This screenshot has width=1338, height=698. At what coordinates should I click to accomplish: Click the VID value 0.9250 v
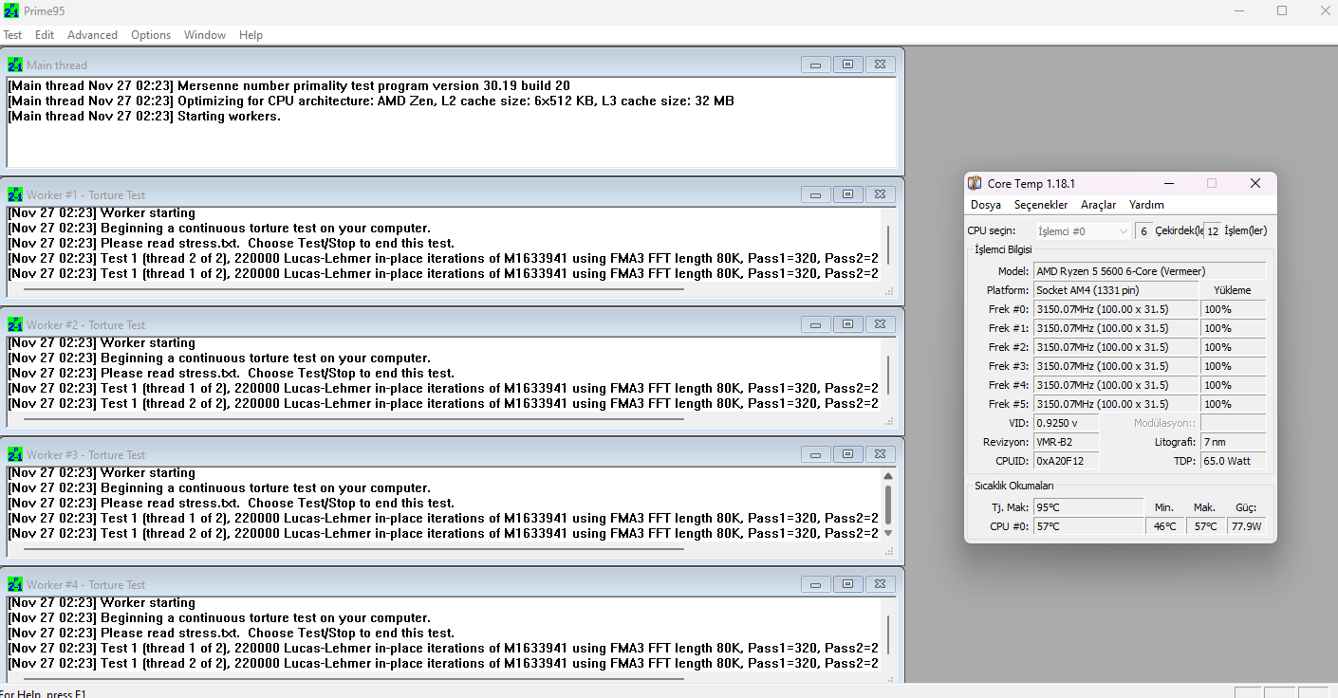[x=1066, y=423]
